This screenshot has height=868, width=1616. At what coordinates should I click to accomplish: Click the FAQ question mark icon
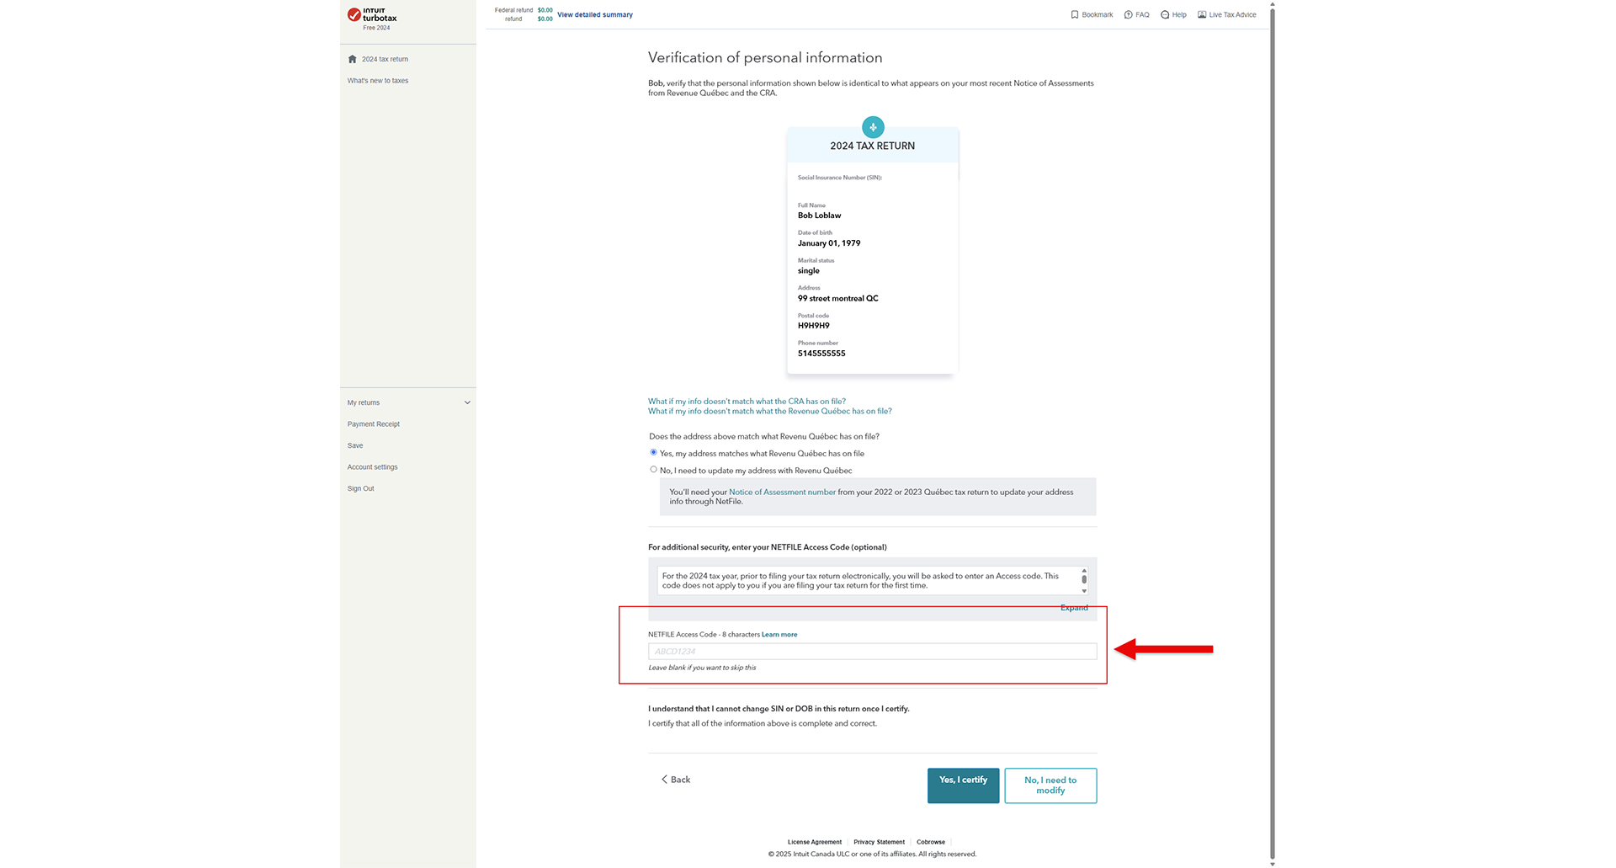tap(1129, 14)
